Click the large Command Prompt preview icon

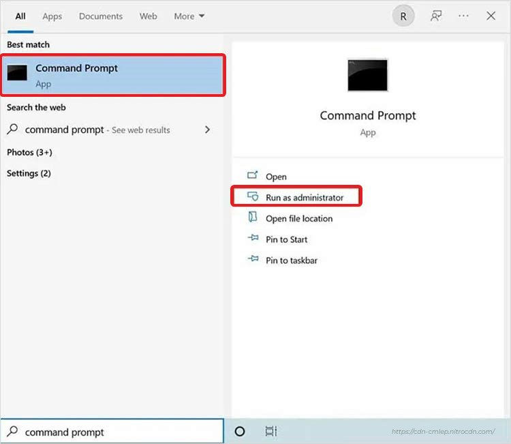coord(367,75)
